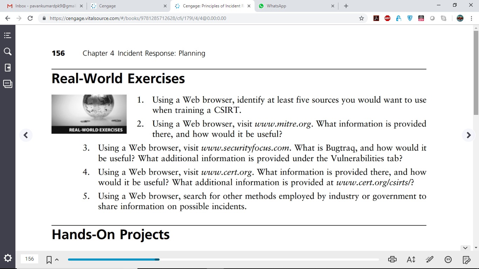Toggle bookmark for this page
Viewport: 479px width, 269px height.
pos(49,260)
